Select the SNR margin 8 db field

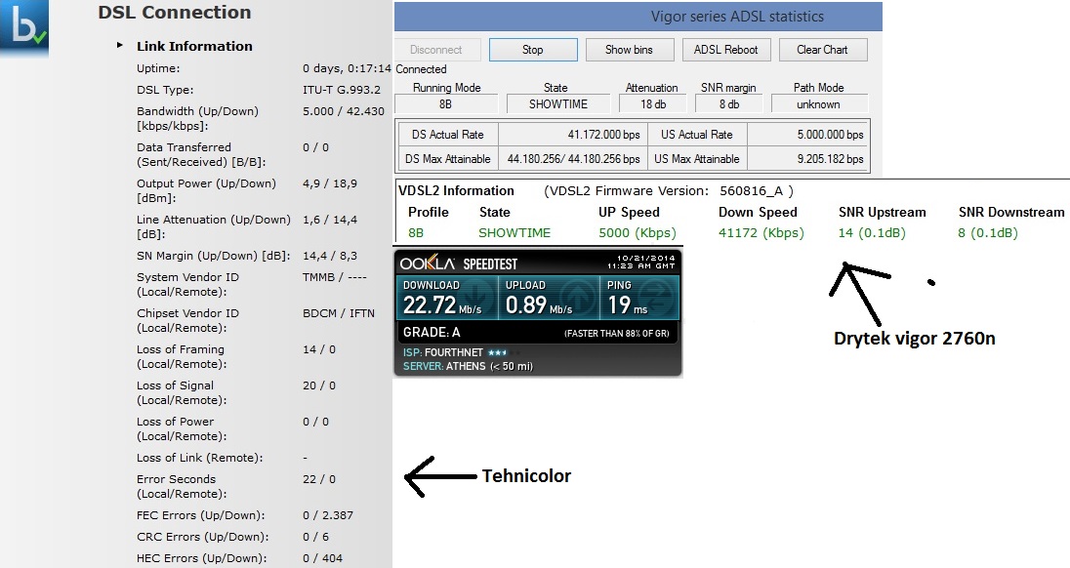pyautogui.click(x=729, y=104)
